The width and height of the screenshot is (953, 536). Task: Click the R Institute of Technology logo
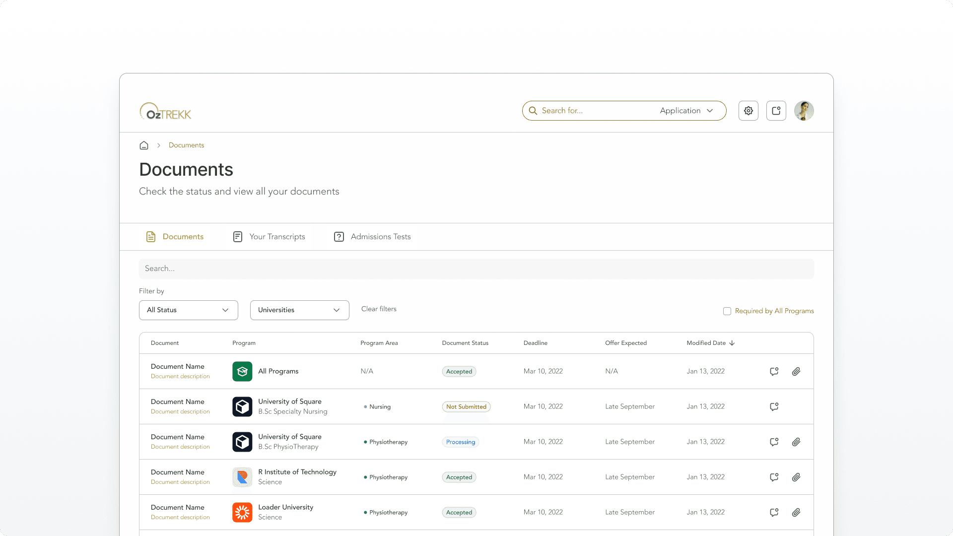[242, 477]
